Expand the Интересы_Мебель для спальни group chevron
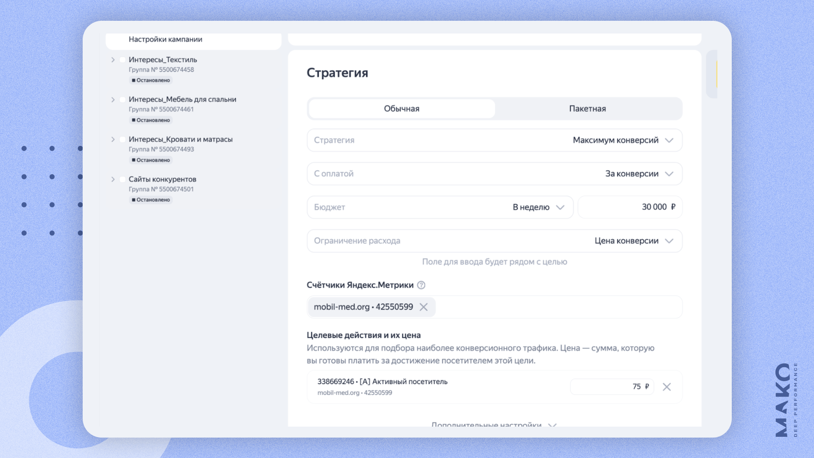 point(113,100)
